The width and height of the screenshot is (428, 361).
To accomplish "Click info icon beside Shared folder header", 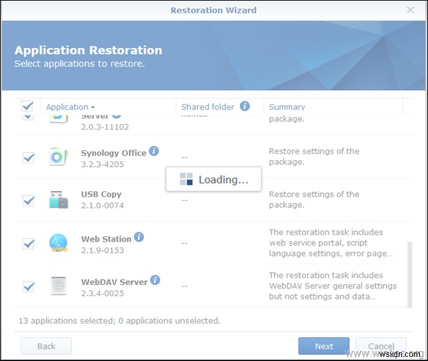I will click(245, 106).
